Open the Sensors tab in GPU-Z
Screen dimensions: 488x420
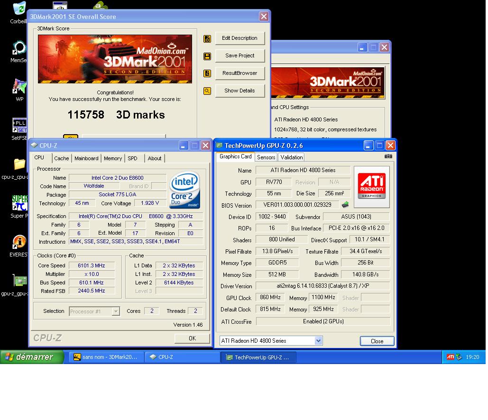(266, 157)
